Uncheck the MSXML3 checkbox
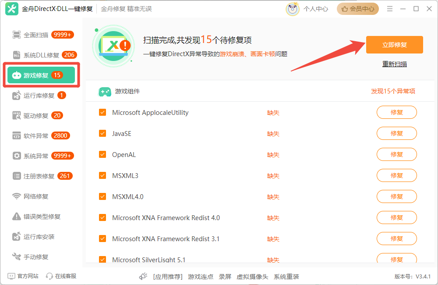 click(x=102, y=175)
